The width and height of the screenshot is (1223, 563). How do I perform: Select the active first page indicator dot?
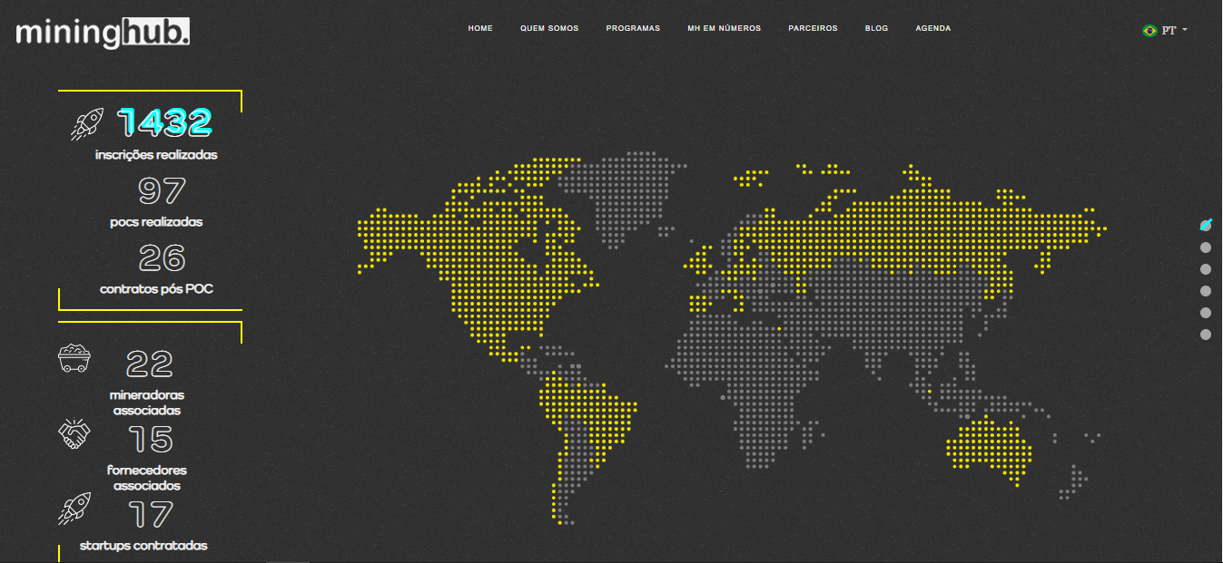pyautogui.click(x=1206, y=225)
